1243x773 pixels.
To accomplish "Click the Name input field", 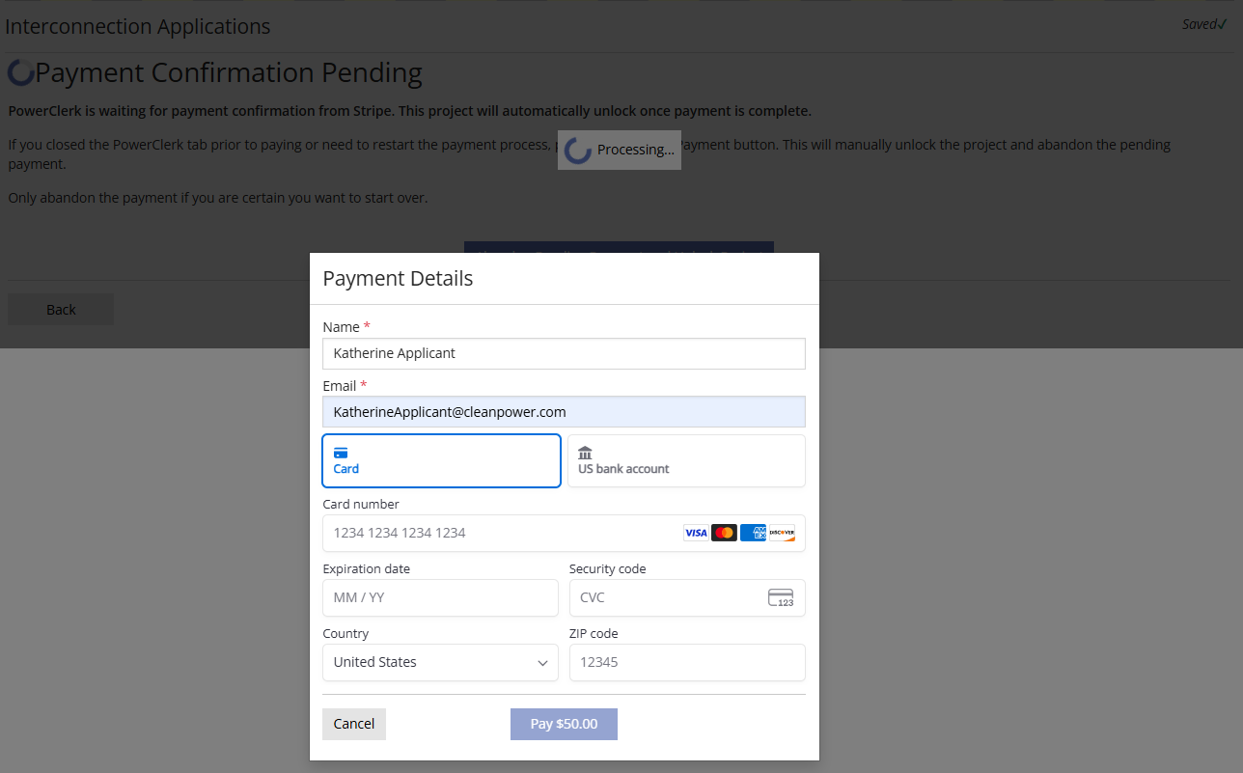I will [564, 353].
